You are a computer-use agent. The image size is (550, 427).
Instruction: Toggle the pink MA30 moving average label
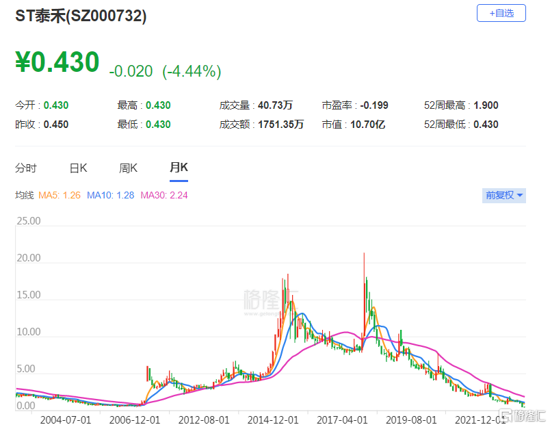point(164,195)
